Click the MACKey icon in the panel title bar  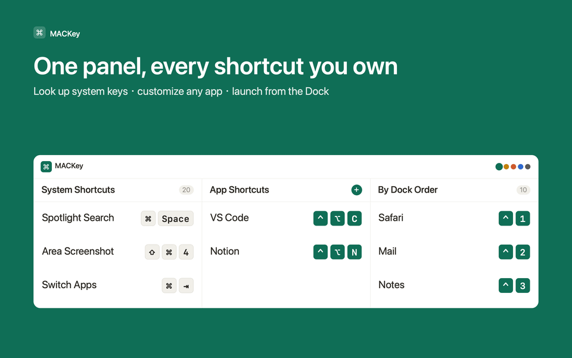click(x=46, y=166)
